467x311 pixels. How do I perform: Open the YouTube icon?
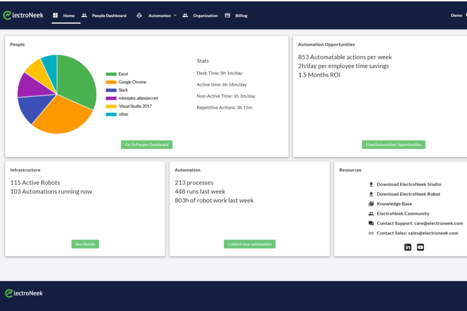point(420,247)
